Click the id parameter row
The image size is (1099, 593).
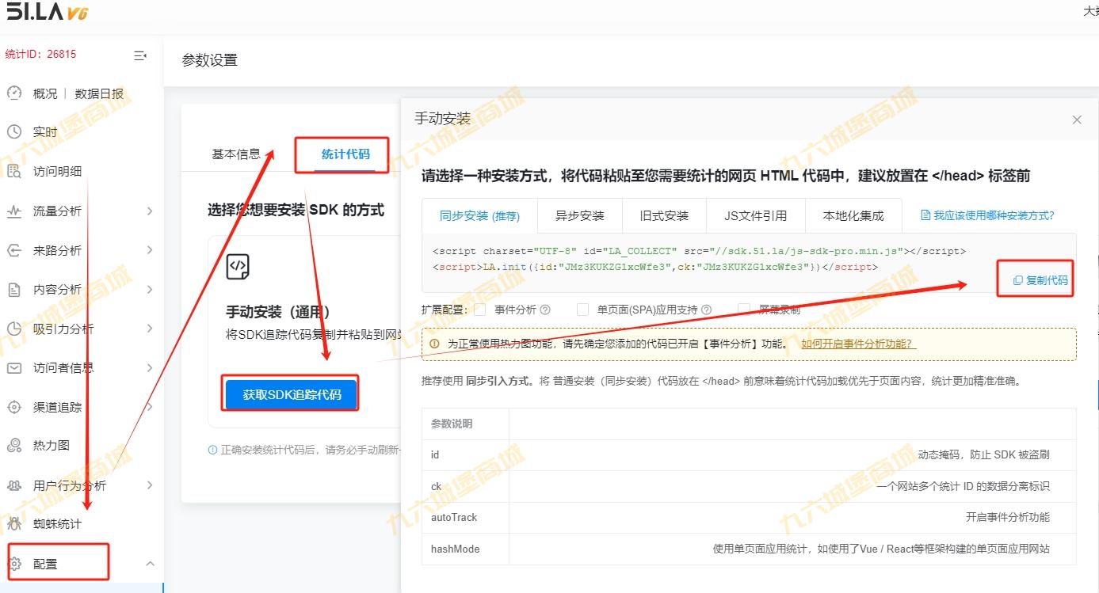pyautogui.click(x=749, y=455)
